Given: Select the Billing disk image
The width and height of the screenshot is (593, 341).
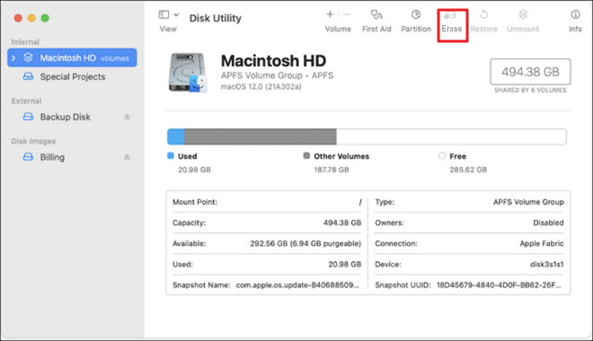Looking at the screenshot, I should point(52,157).
